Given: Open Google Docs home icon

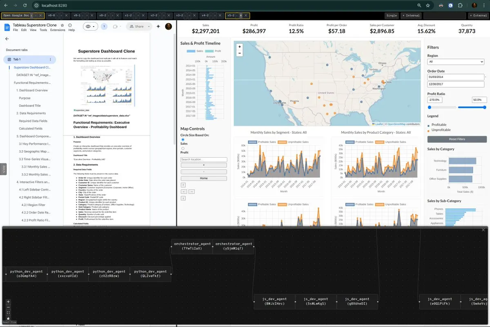Looking at the screenshot, I should coord(7,27).
